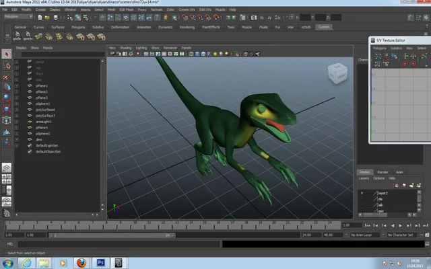Viewport: 431px width, 269px height.
Task: Select defaultObjectSet in the Outliner
Action: point(48,151)
